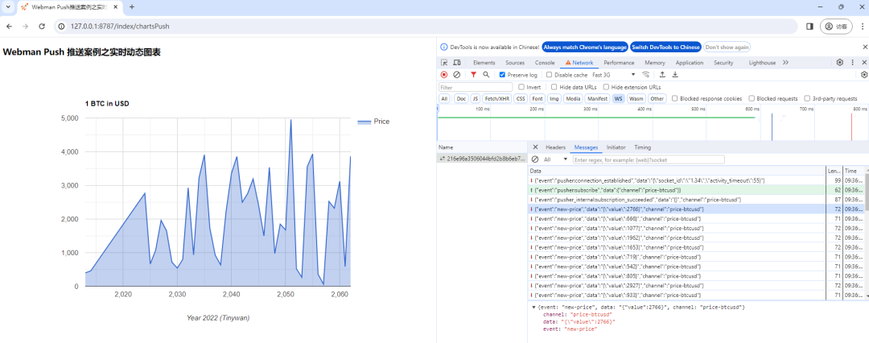Open network conditions wifi icon
The width and height of the screenshot is (869, 343).
(645, 74)
